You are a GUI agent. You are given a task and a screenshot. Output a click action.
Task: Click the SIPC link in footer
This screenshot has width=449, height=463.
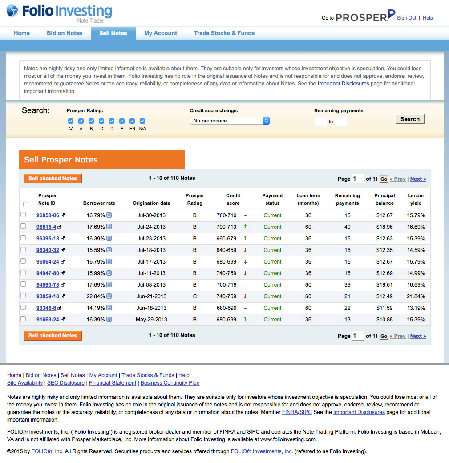(306, 412)
